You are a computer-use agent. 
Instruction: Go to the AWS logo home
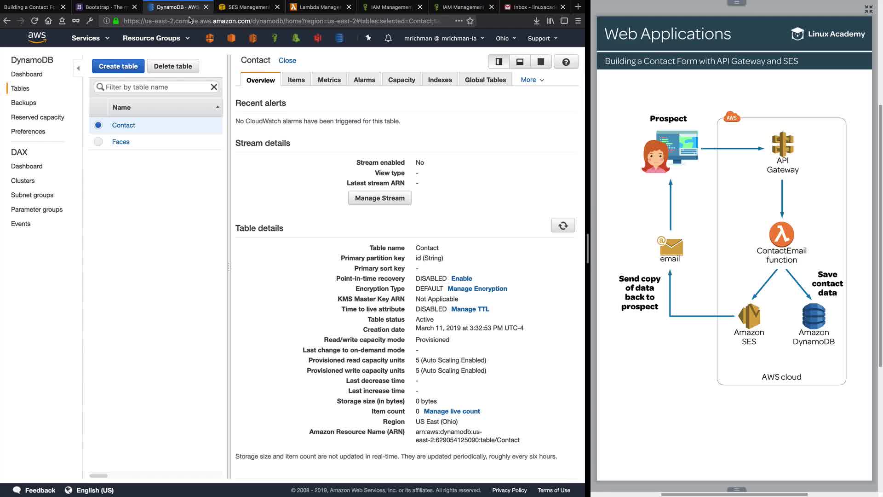point(37,38)
